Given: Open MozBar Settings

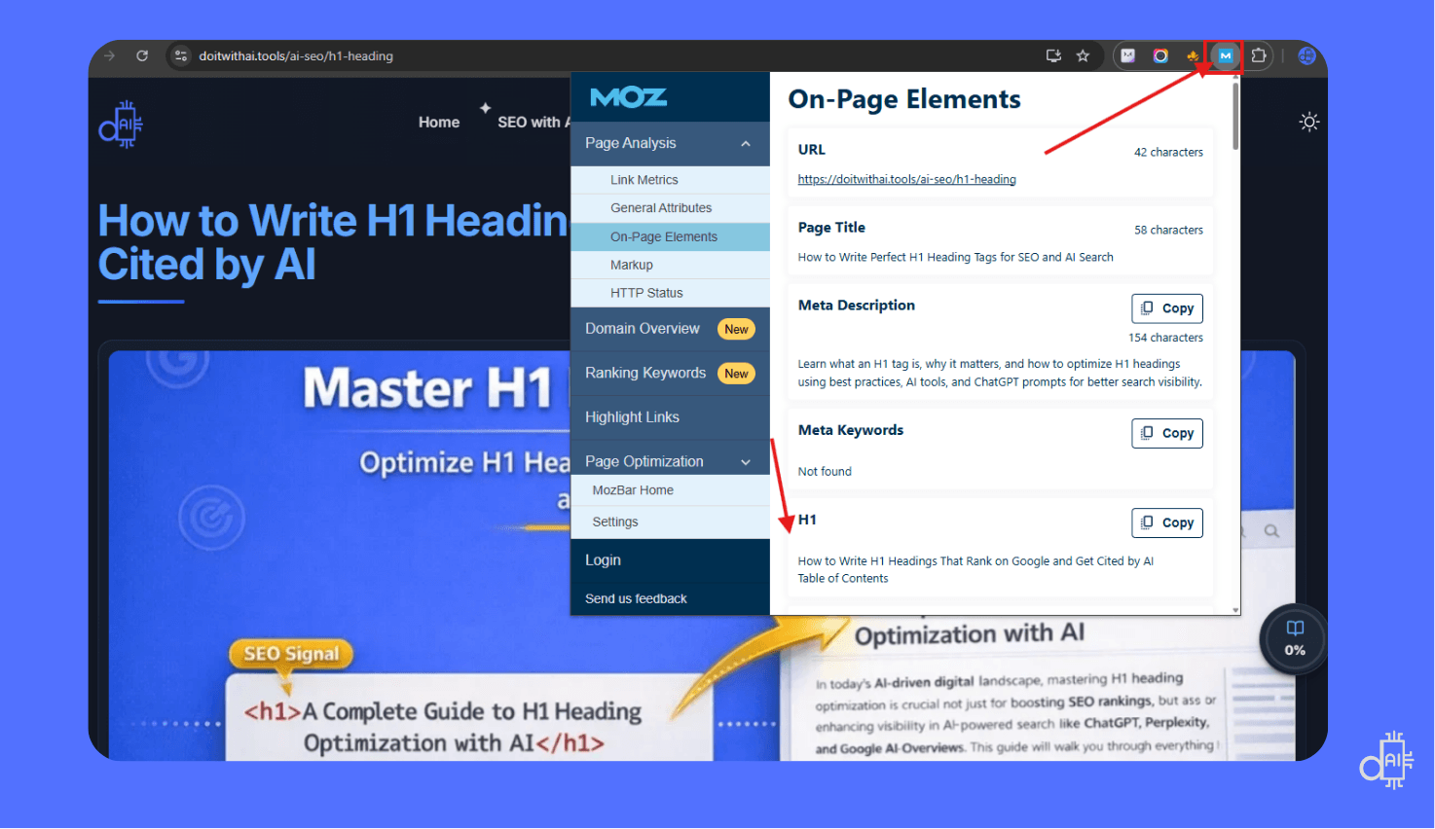Looking at the screenshot, I should (615, 522).
